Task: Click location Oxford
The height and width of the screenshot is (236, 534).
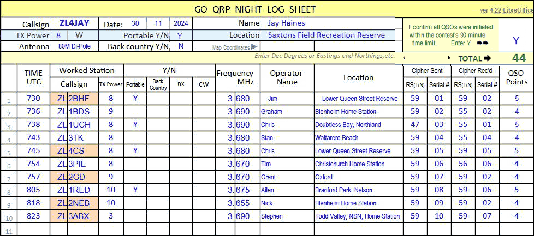Action: (324, 177)
